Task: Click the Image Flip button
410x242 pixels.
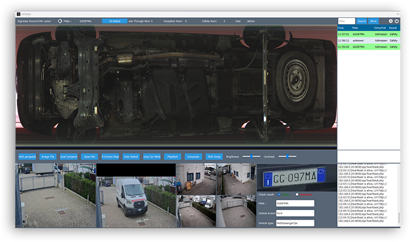Action: pos(48,157)
